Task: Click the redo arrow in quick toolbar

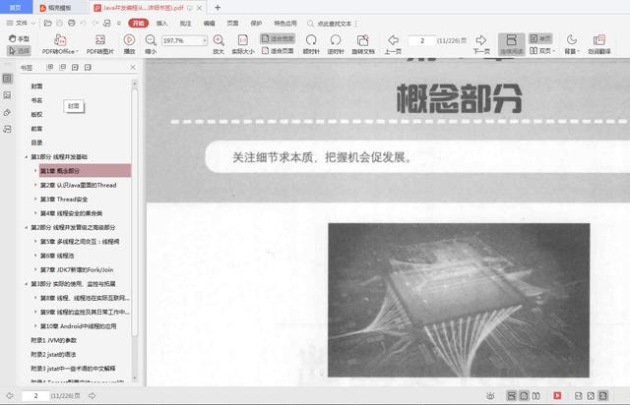Action: pyautogui.click(x=95, y=24)
